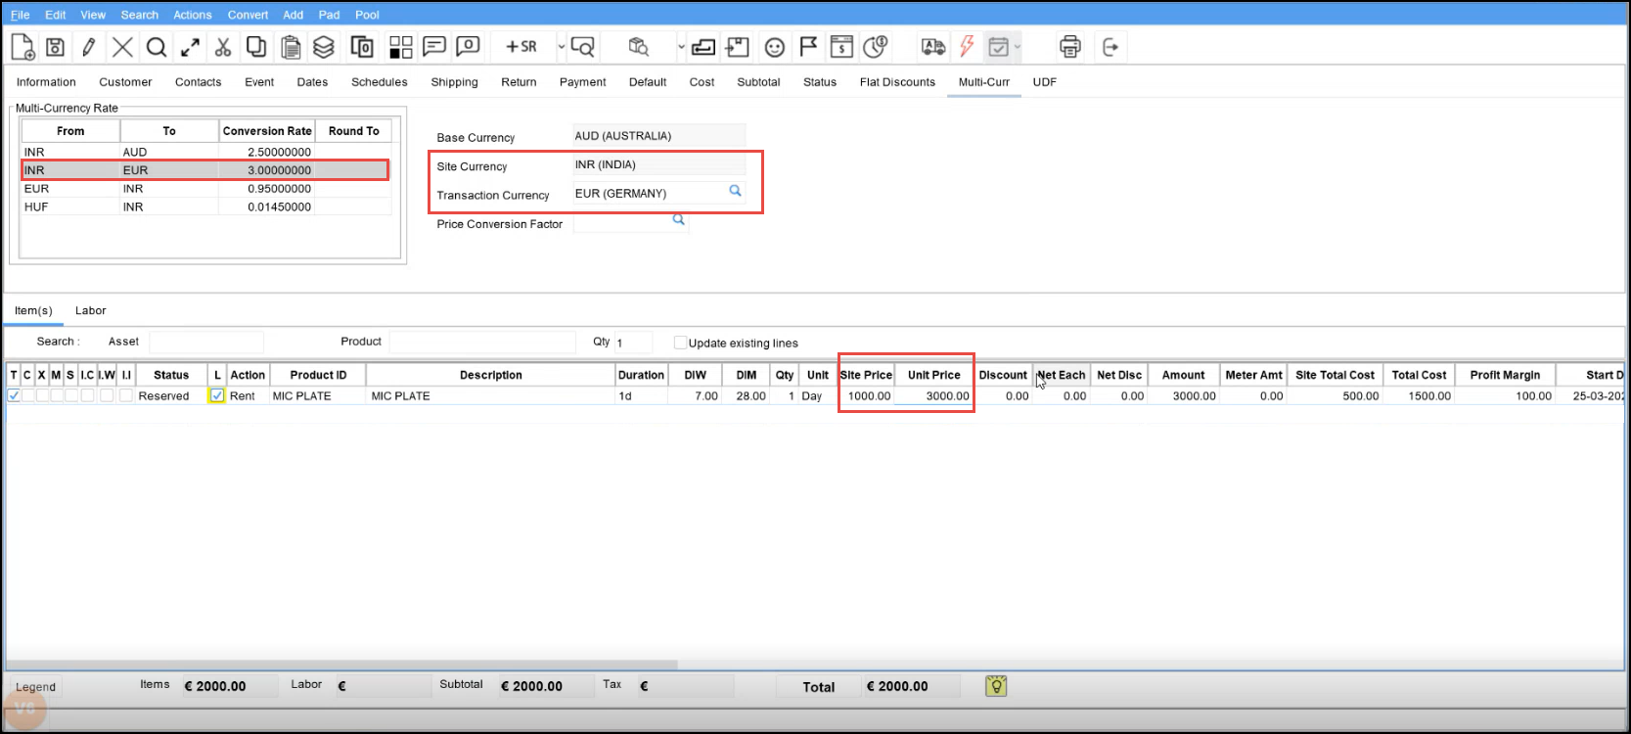Uncheck the T column checkbox in first row

tap(14, 396)
